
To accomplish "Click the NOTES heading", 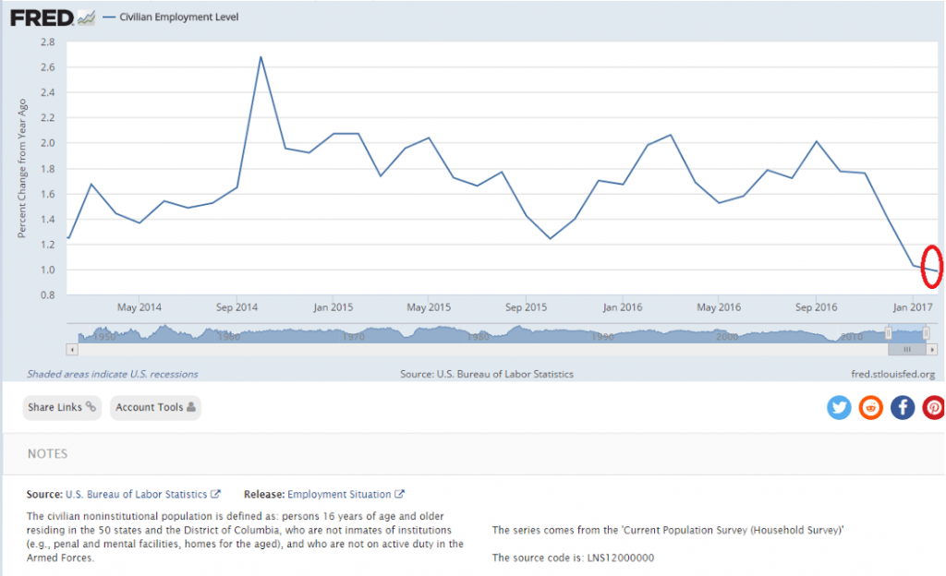I will click(48, 453).
